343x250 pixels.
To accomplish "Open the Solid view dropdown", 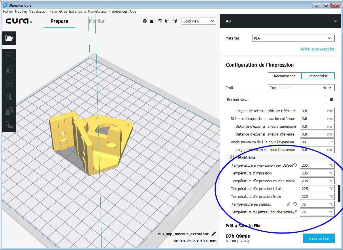I will pyautogui.click(x=199, y=21).
